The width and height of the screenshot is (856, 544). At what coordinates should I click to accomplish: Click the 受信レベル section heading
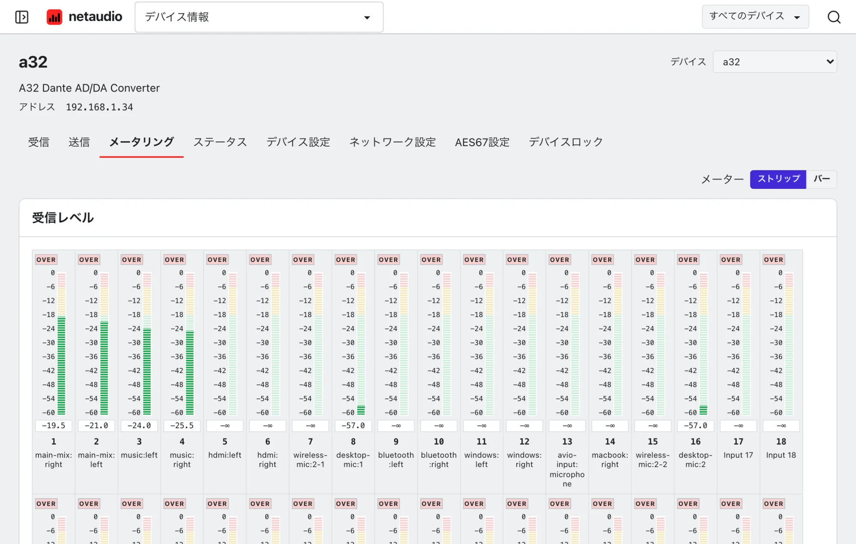pos(63,218)
